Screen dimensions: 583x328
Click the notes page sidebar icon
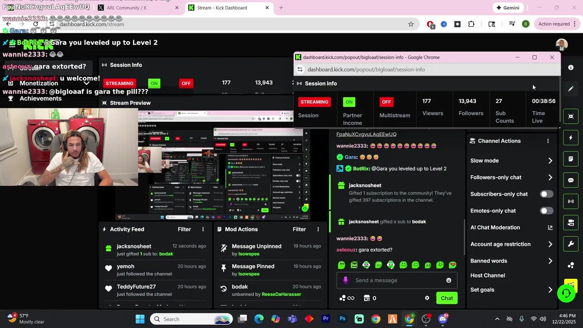point(571,159)
